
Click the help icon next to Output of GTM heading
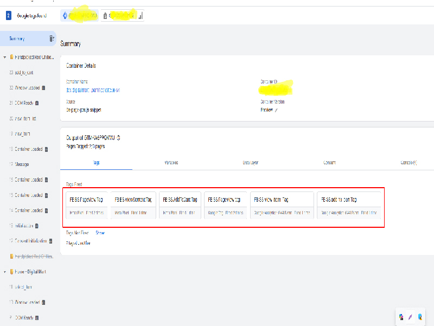pos(118,138)
